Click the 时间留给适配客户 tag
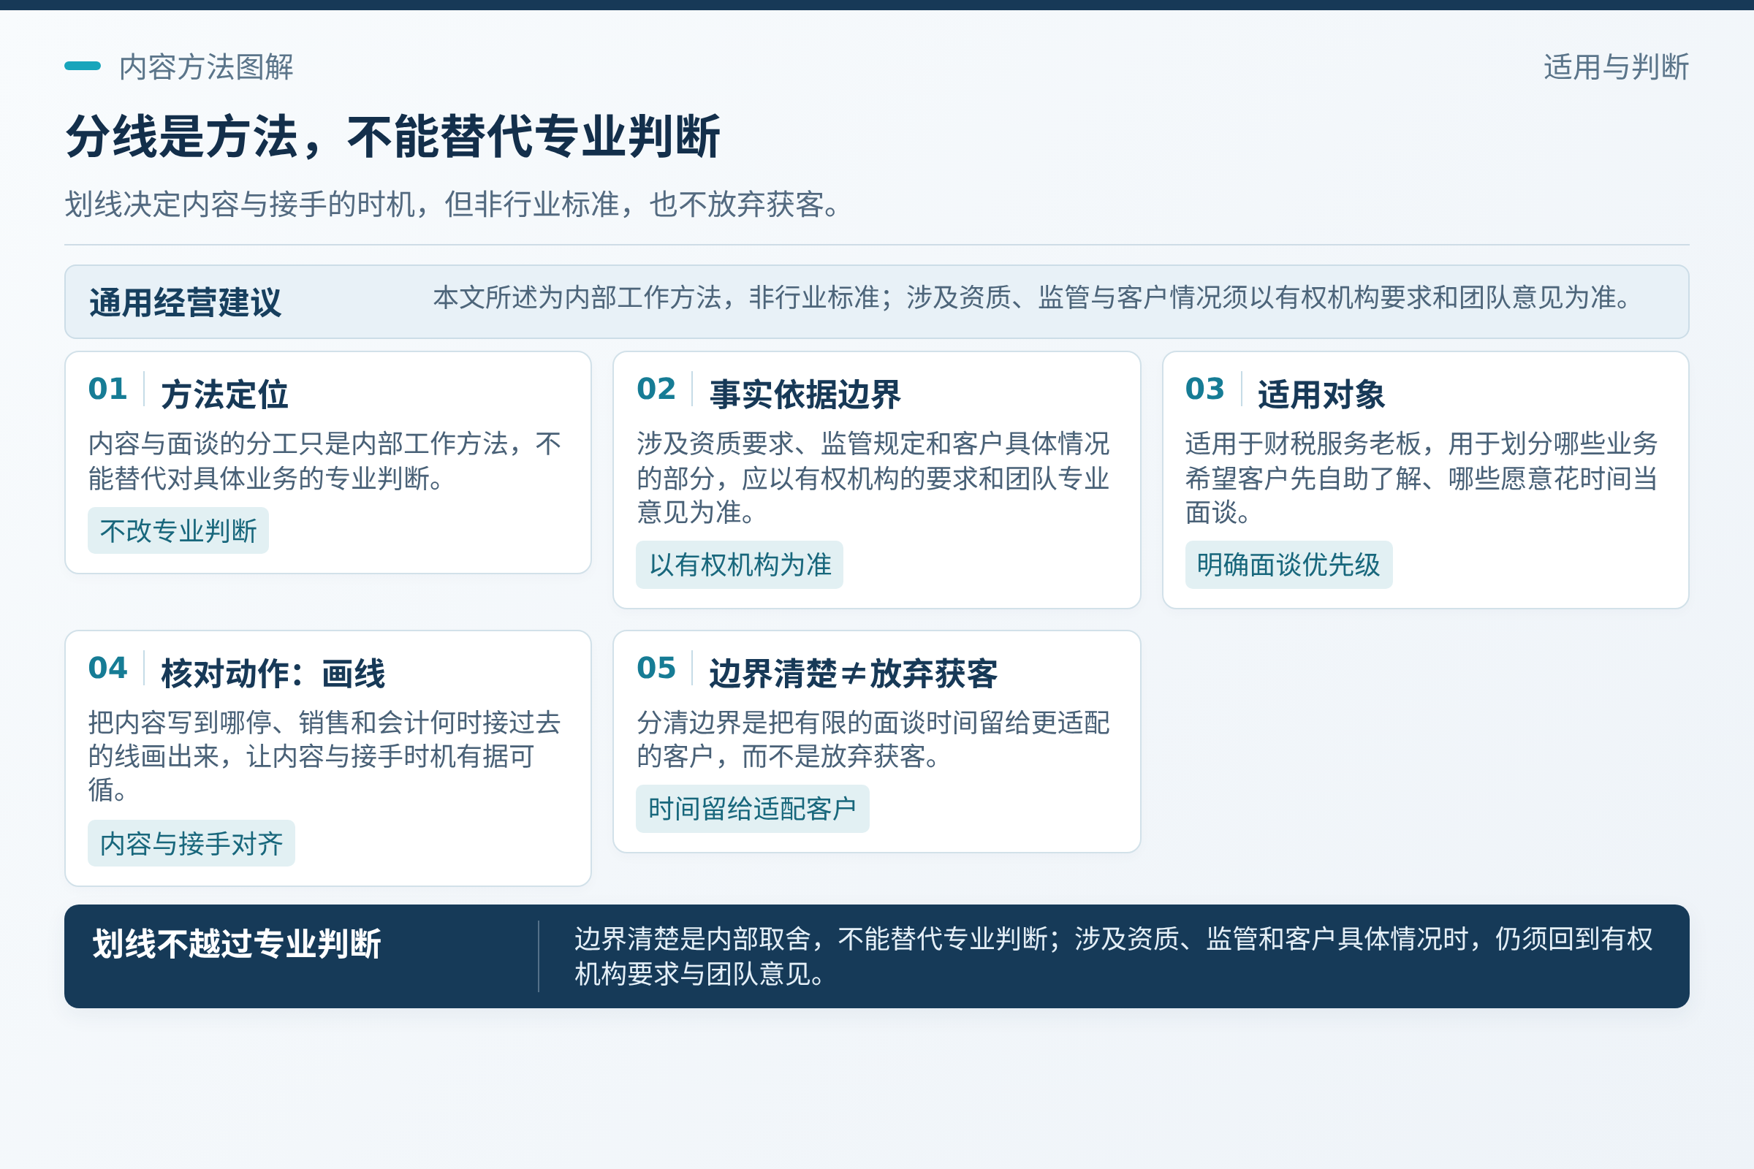 tap(753, 809)
